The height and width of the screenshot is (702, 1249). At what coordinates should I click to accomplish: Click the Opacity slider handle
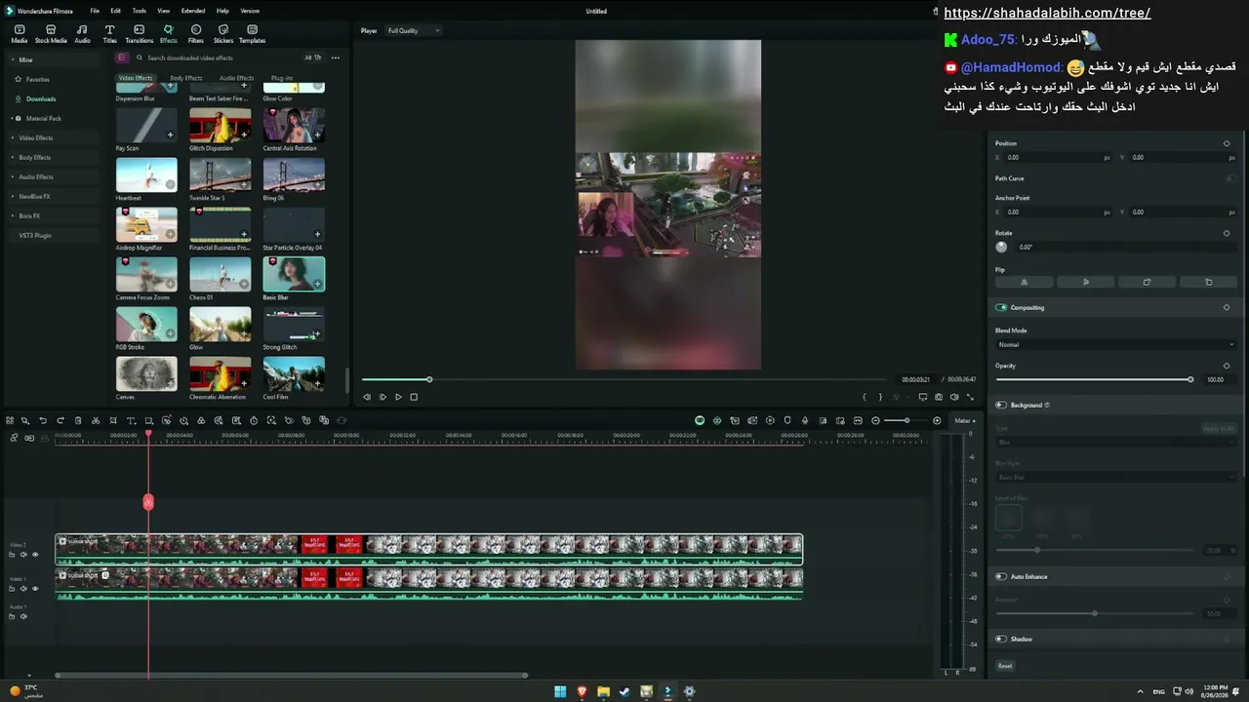pyautogui.click(x=1190, y=379)
